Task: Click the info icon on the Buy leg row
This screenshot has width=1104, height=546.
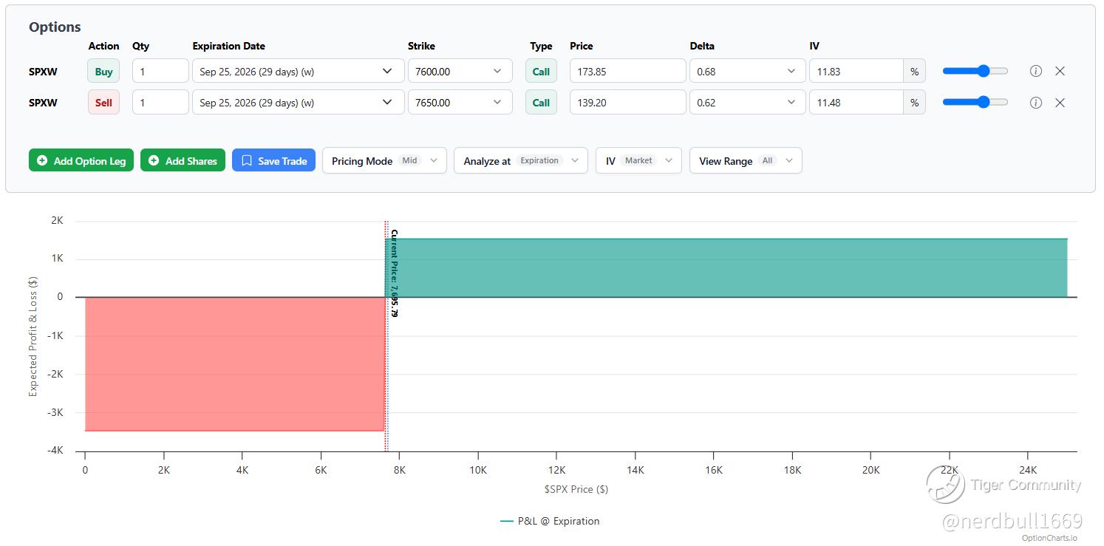Action: tap(1036, 72)
